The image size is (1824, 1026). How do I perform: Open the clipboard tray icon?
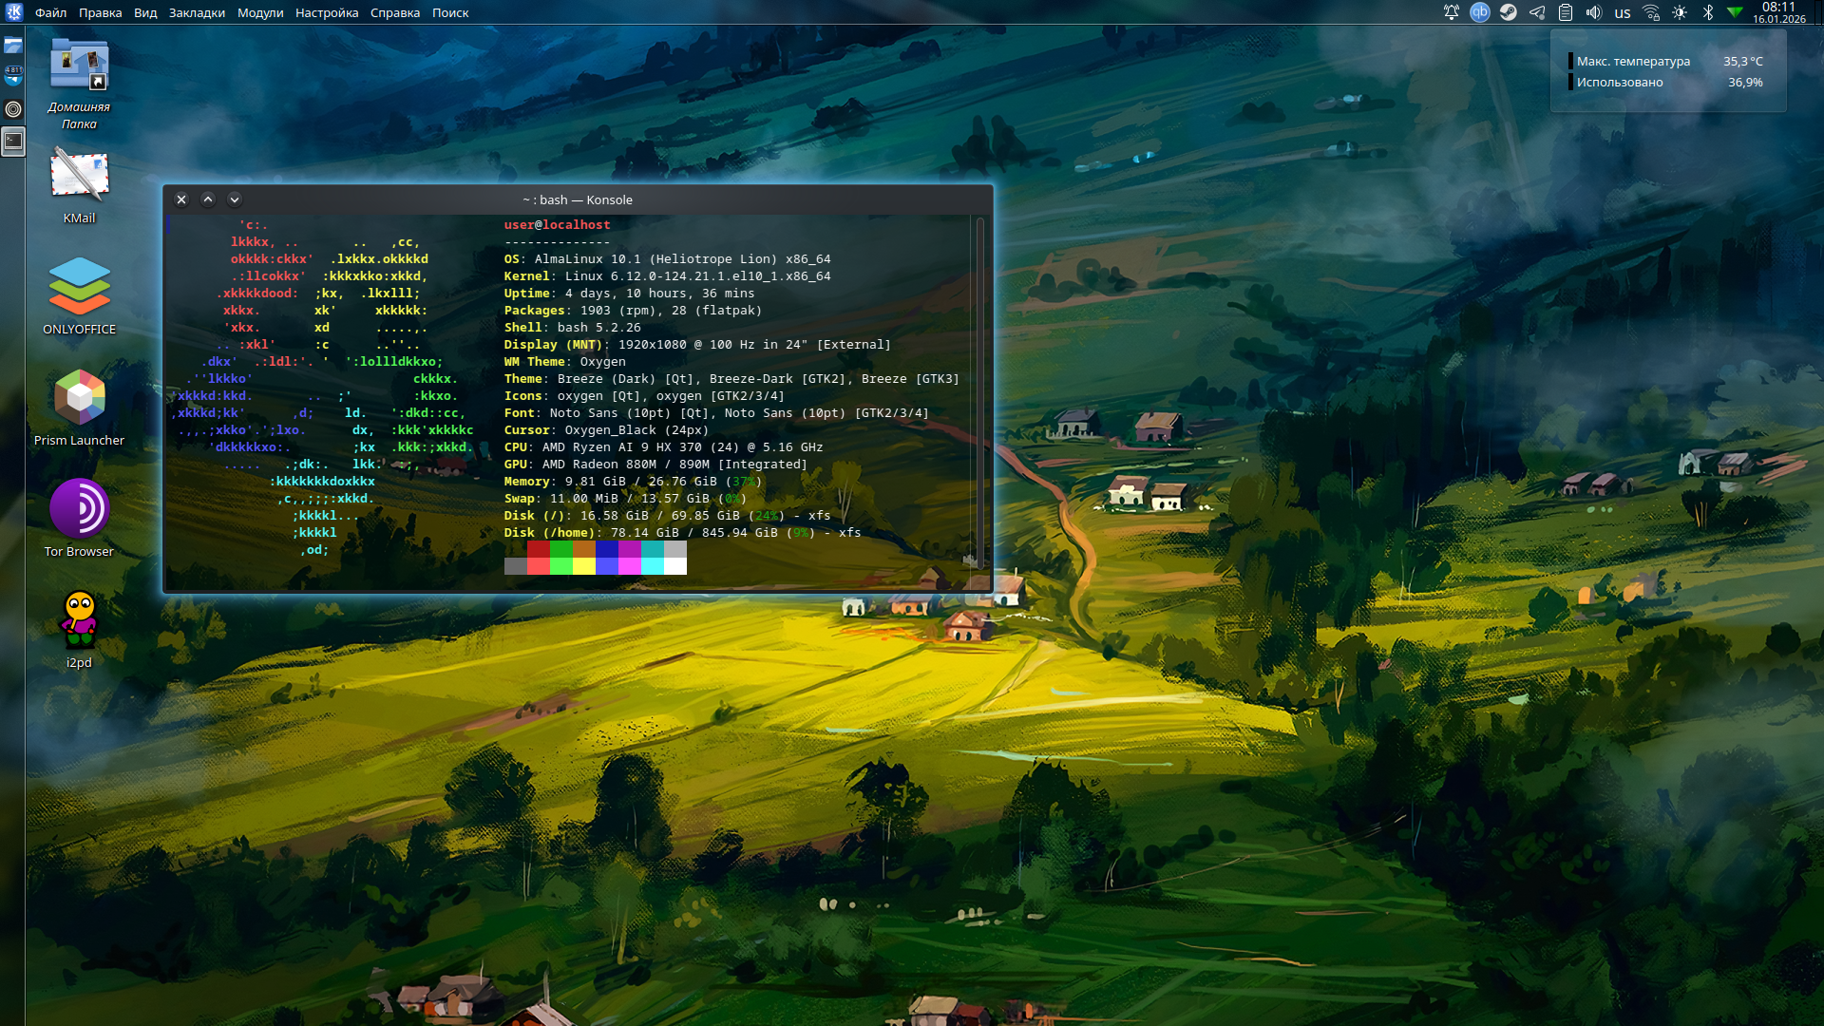1565,12
